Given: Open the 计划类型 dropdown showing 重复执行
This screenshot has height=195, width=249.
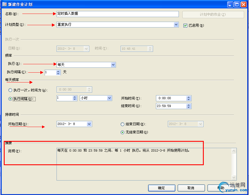Looking at the screenshot, I should tap(176, 25).
